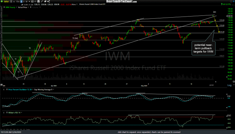Click the notes tag icon in toolbar
This screenshot has width=235, height=134.
coord(45,1)
